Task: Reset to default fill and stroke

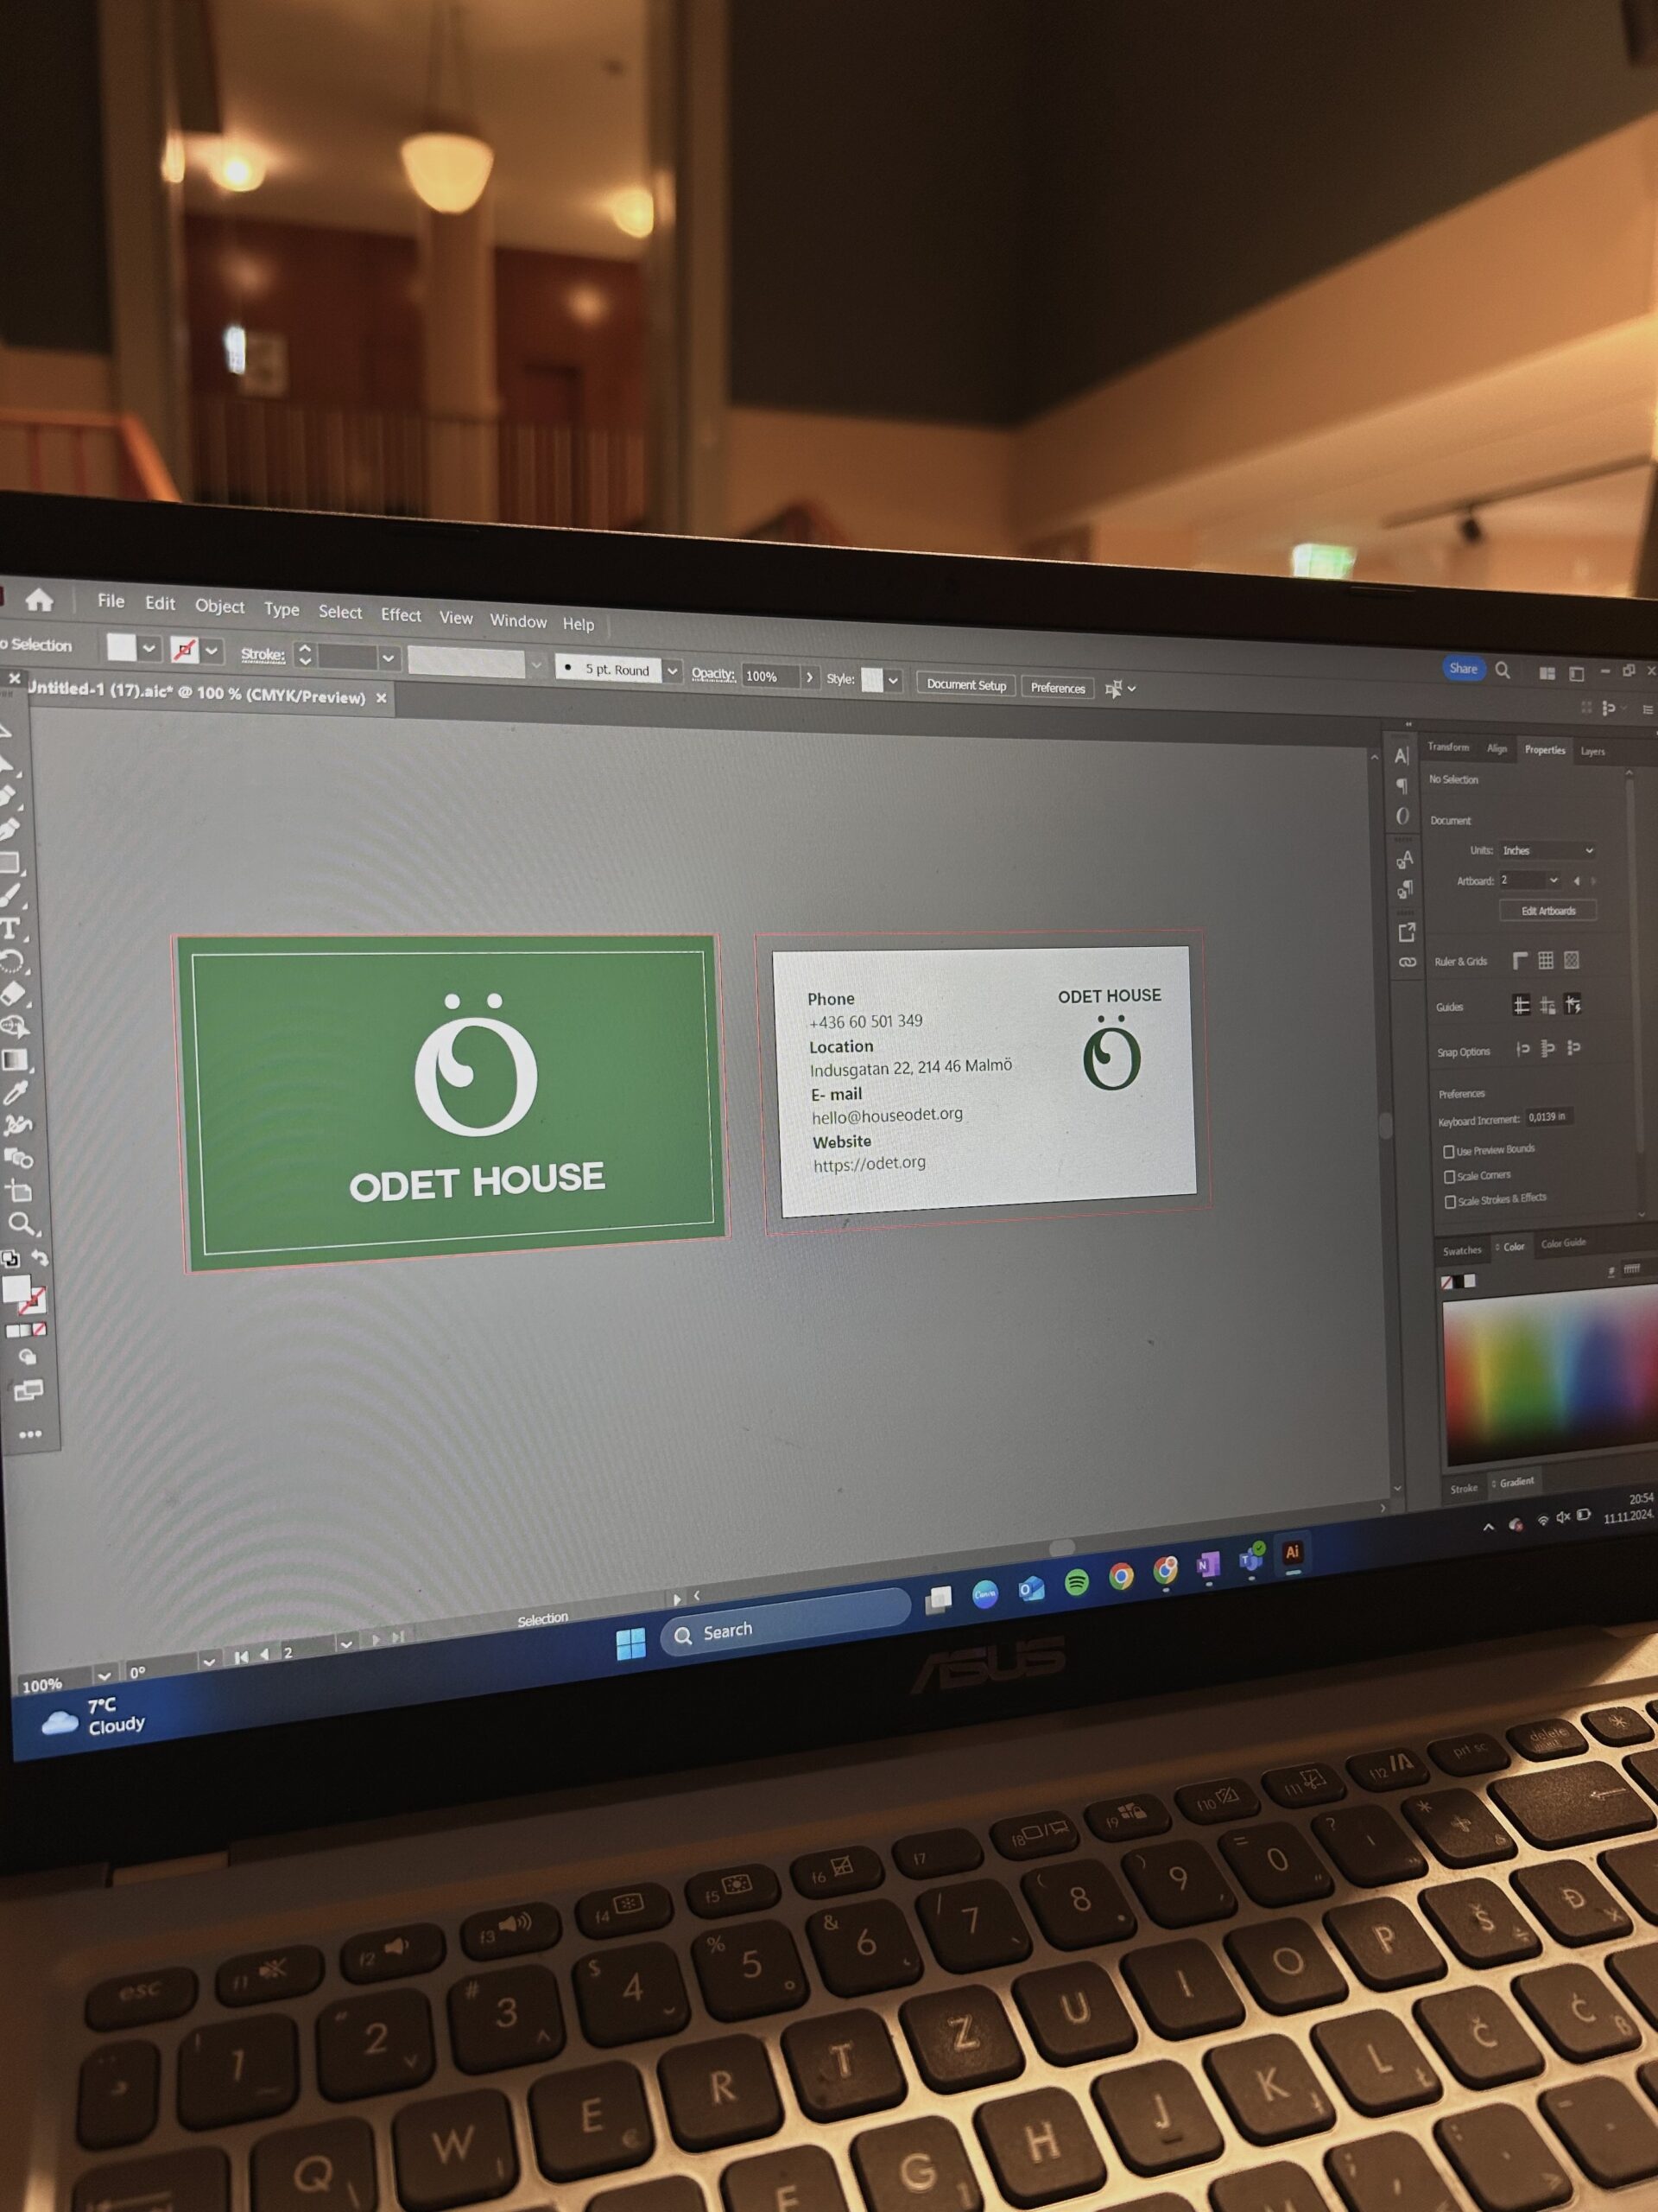Action: (10, 1259)
